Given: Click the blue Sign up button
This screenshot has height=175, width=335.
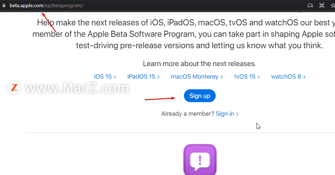Looking at the screenshot, I should tap(200, 96).
